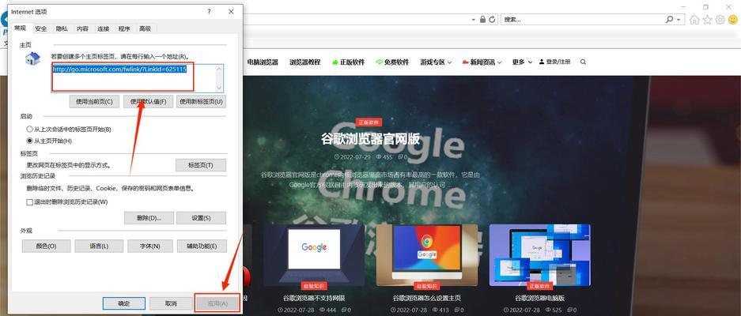Click the 取消 button
Viewport: 741px width, 316px height.
pos(171,303)
